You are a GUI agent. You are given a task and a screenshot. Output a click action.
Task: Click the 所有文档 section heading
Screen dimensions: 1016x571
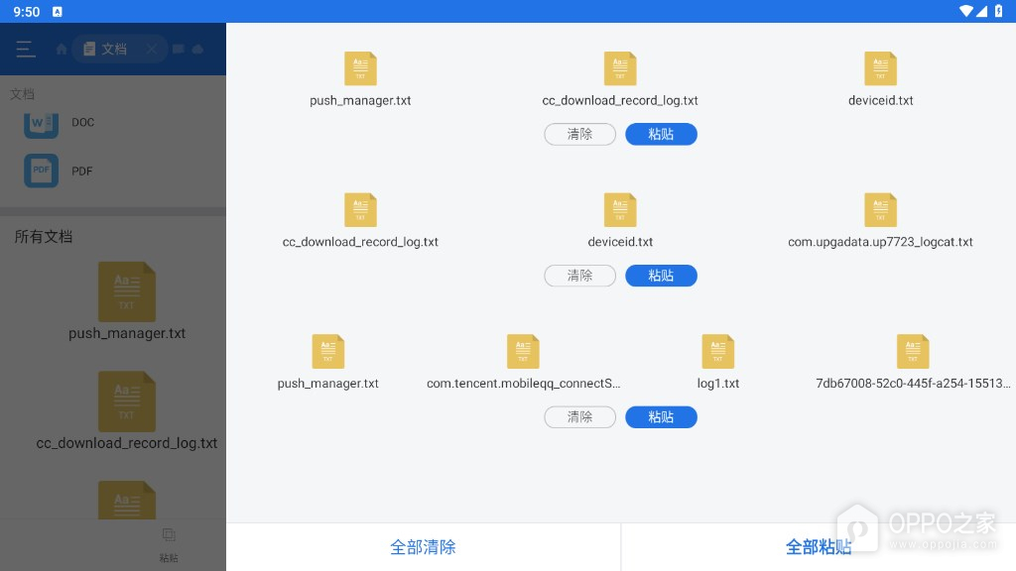pos(44,237)
